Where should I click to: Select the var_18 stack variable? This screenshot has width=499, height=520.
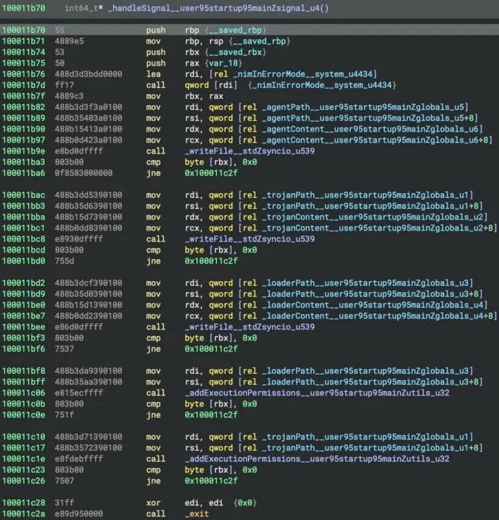coord(225,63)
